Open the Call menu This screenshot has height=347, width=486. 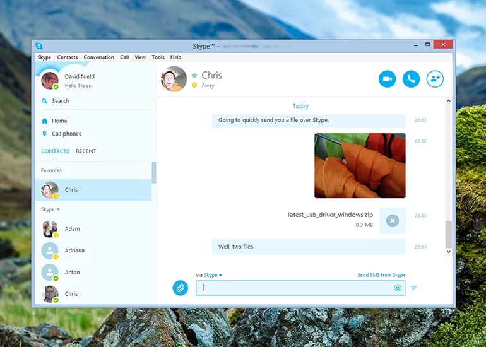click(124, 57)
